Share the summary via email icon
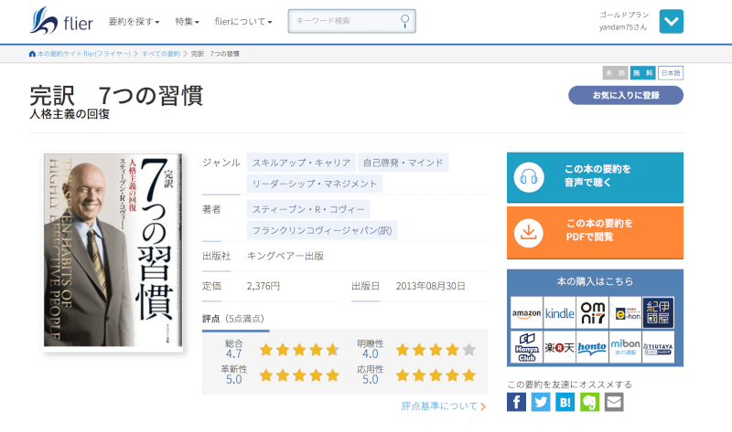The width and height of the screenshot is (732, 432). point(614,402)
